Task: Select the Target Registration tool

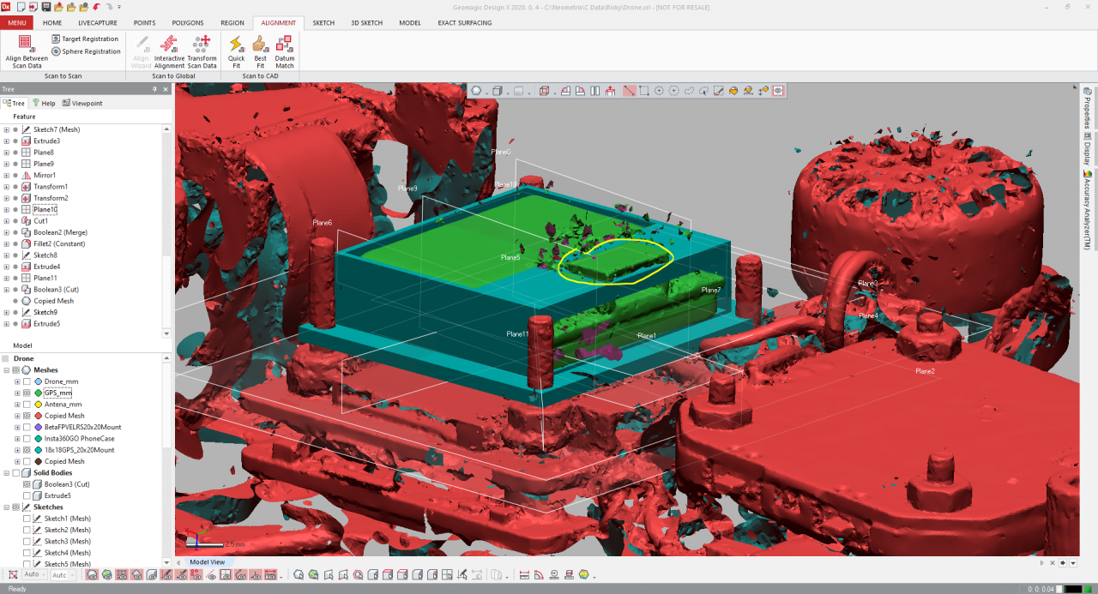Action: [x=82, y=38]
